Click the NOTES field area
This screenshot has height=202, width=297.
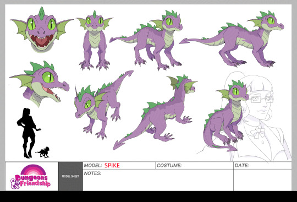tap(158, 180)
